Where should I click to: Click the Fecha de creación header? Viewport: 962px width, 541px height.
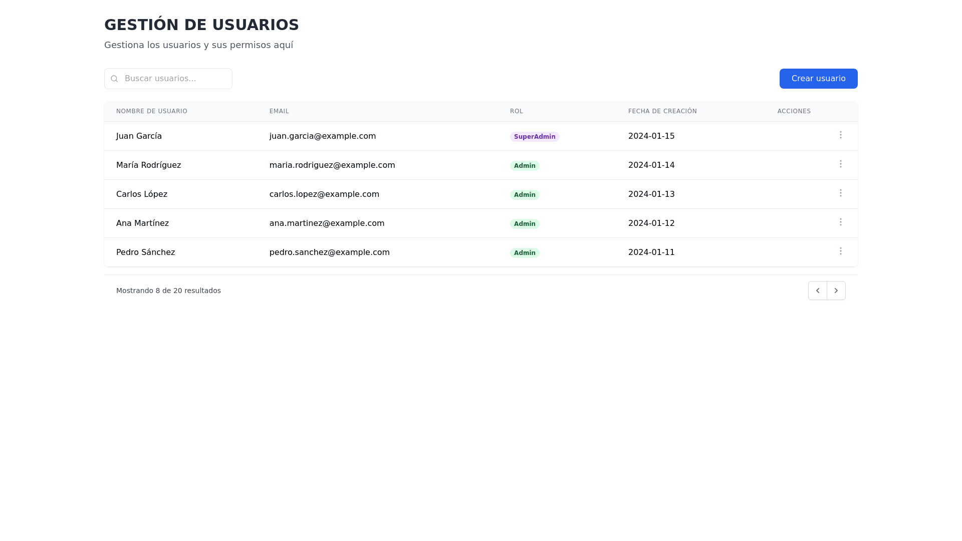(x=662, y=111)
